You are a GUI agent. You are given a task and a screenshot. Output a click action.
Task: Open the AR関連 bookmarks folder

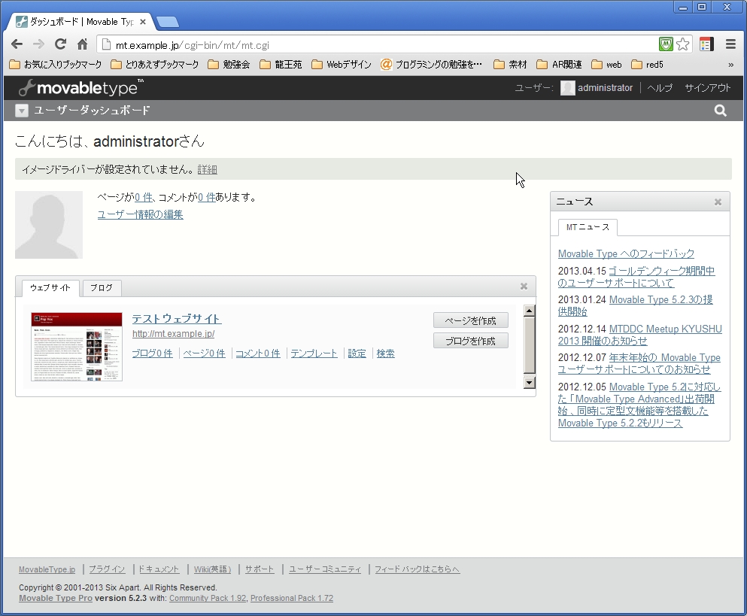(x=559, y=65)
